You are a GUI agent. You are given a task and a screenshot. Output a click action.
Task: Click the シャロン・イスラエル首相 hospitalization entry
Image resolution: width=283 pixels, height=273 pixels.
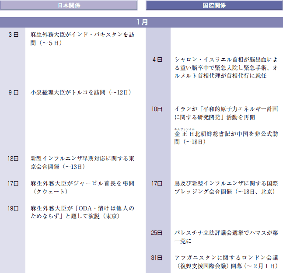[226, 67]
